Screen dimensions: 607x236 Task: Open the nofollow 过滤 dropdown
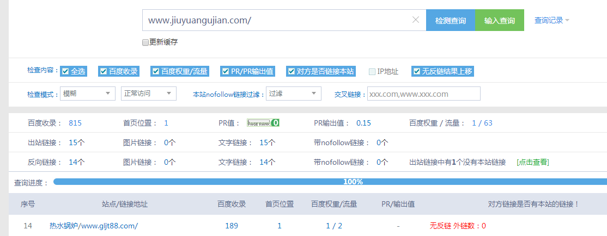pos(293,94)
